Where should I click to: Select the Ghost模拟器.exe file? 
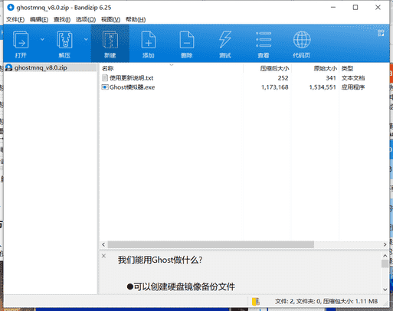132,87
